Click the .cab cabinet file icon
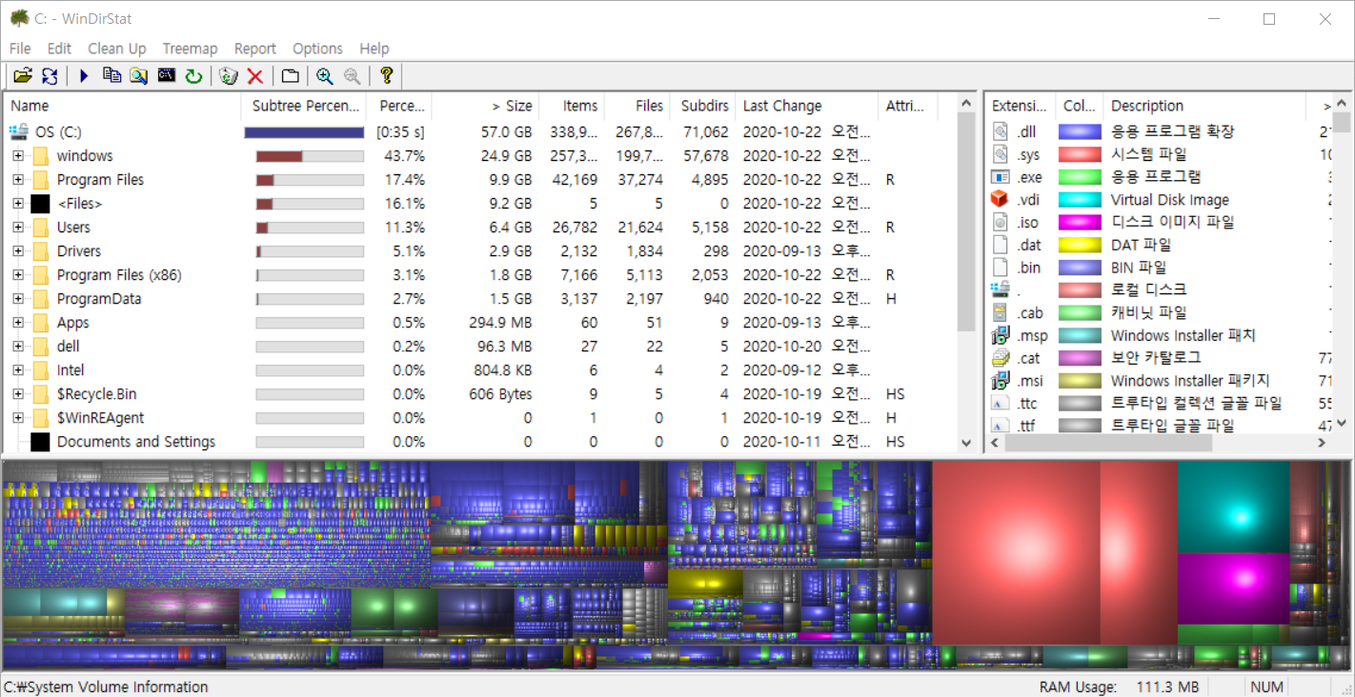The height and width of the screenshot is (697, 1355). point(1000,312)
